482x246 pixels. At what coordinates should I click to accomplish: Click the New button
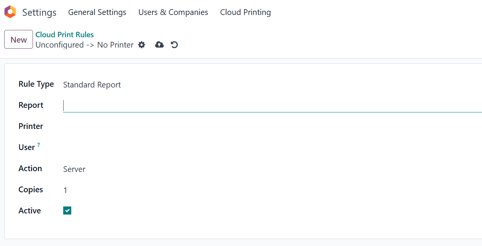tap(18, 40)
